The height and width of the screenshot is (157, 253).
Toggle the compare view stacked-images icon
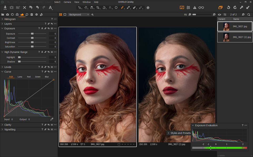pos(220,8)
